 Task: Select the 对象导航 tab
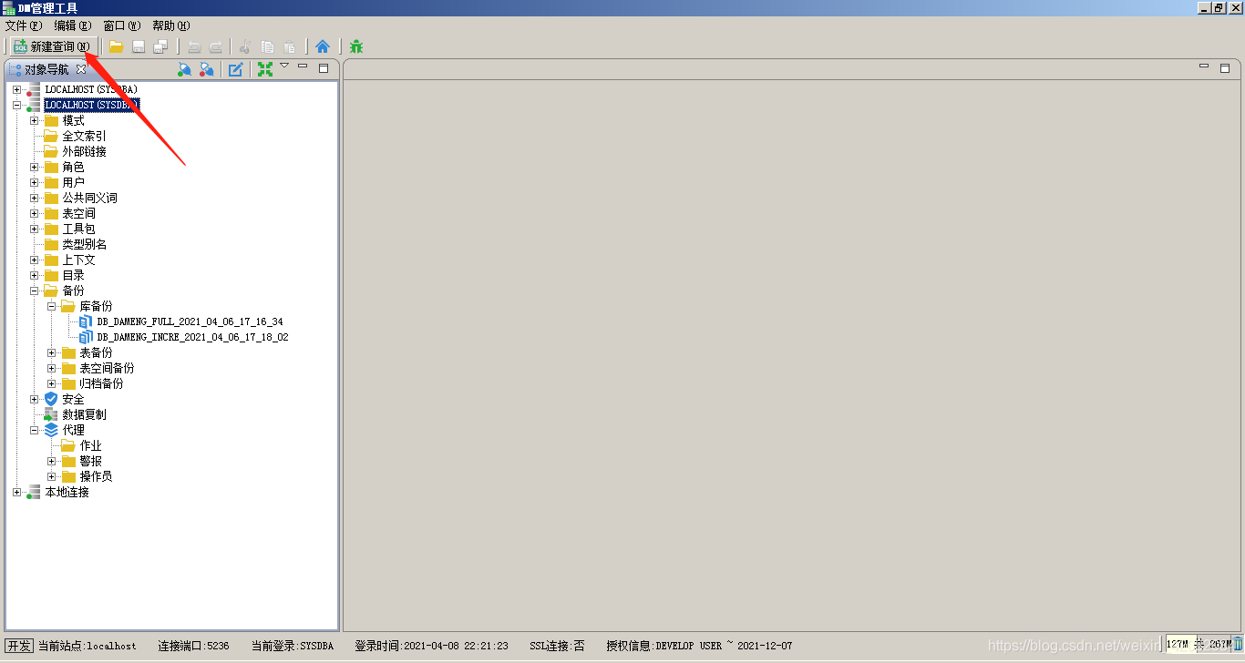point(46,69)
